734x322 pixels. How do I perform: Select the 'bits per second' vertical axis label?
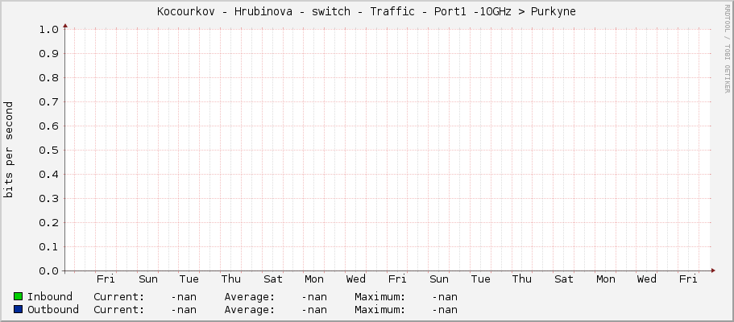[x=8, y=150]
